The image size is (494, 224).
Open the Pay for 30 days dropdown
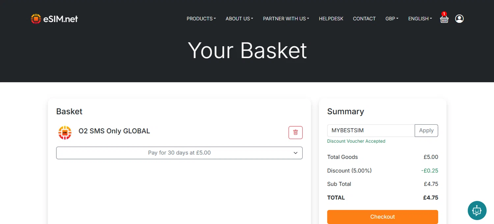coord(179,153)
